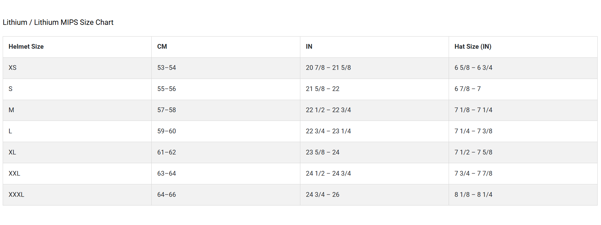Click the IN column header

point(309,47)
